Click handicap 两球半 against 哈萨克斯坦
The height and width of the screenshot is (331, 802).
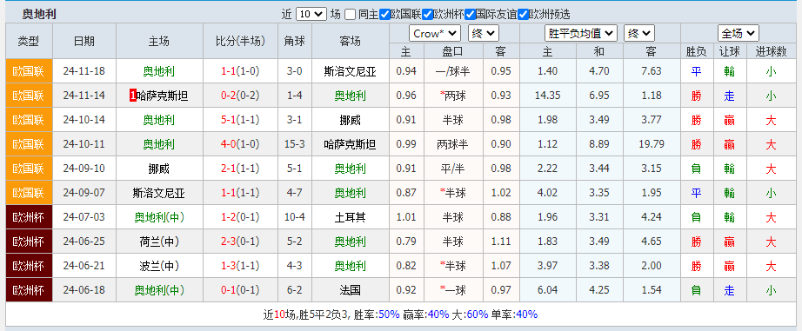[452, 144]
